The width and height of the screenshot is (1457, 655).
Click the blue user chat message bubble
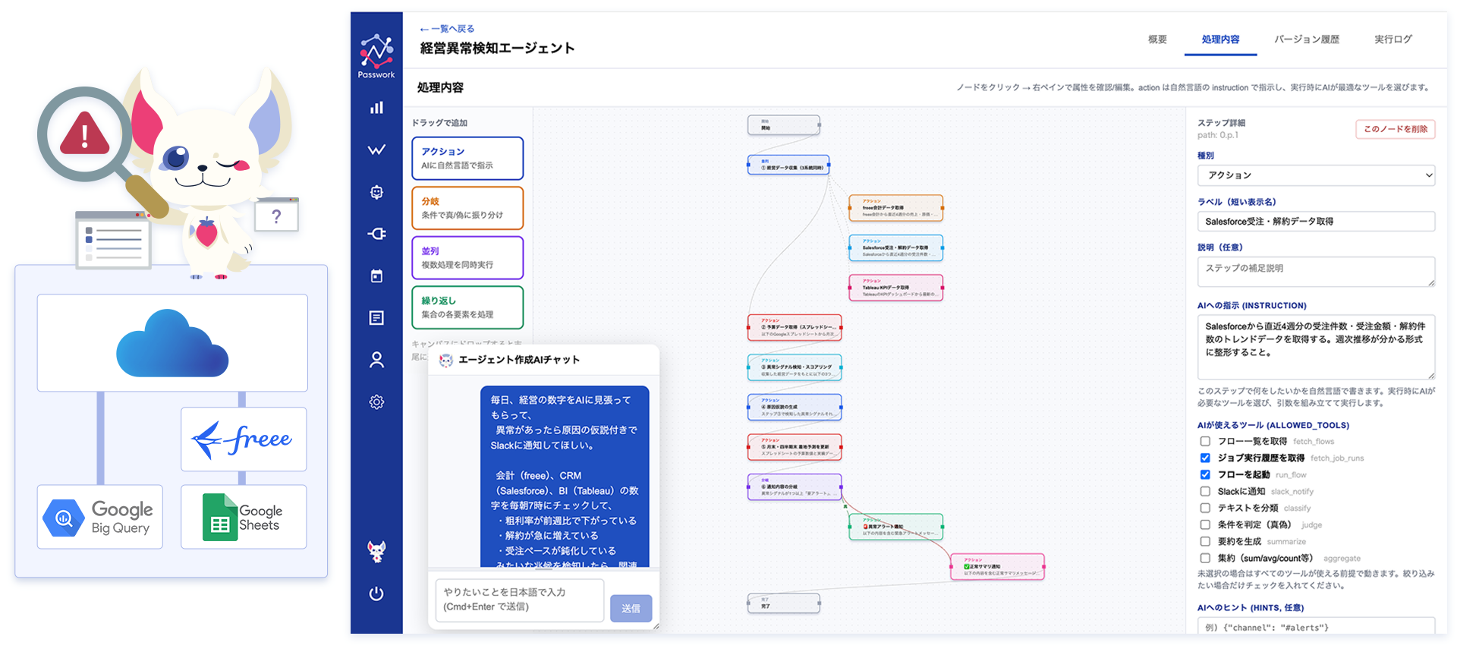tap(565, 477)
